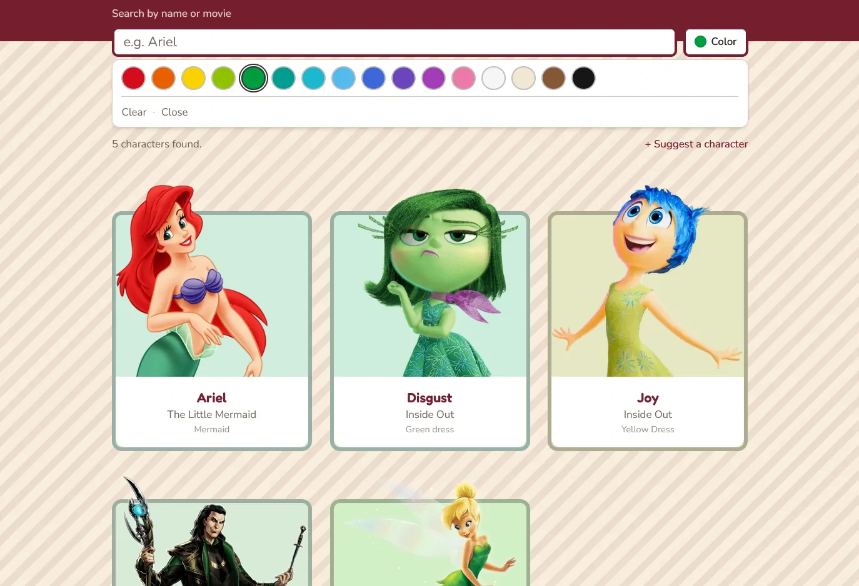
Task: Select the beige color swatch
Action: point(523,78)
